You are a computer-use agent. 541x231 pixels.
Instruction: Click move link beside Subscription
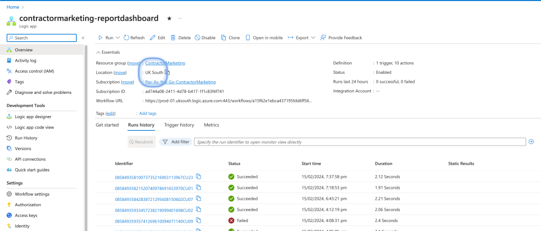point(127,82)
